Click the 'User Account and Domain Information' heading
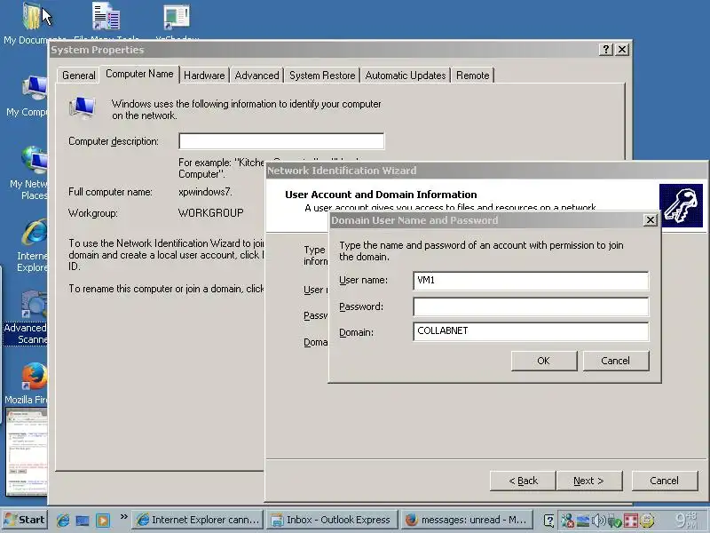 [x=381, y=195]
